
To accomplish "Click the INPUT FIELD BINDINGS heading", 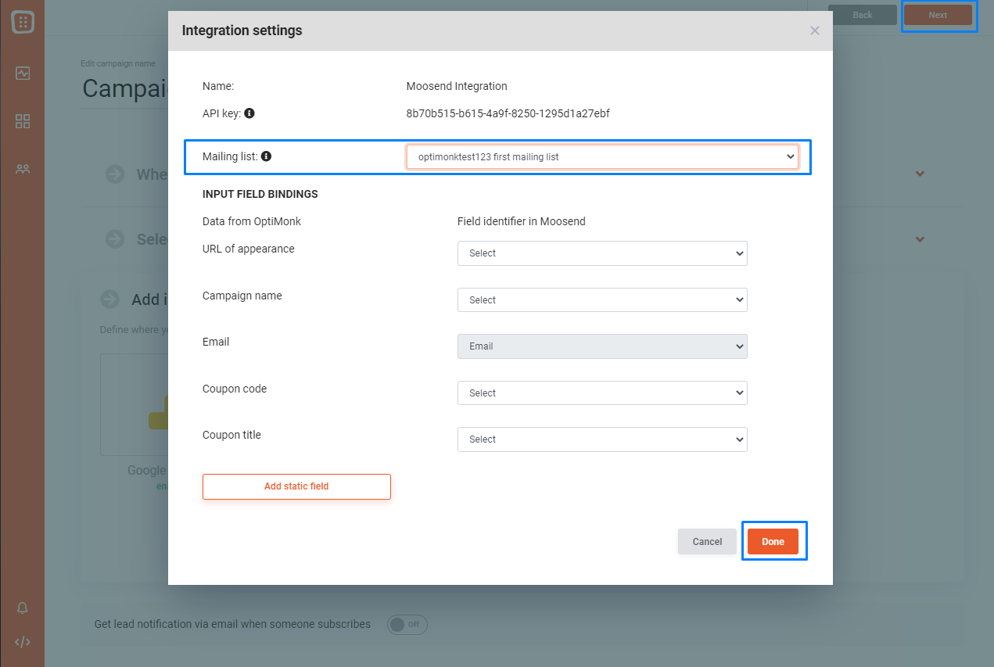I will 260,194.
